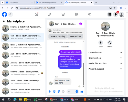Send a thumbs-up like
Screen dimensions: 128x102
point(82,92)
